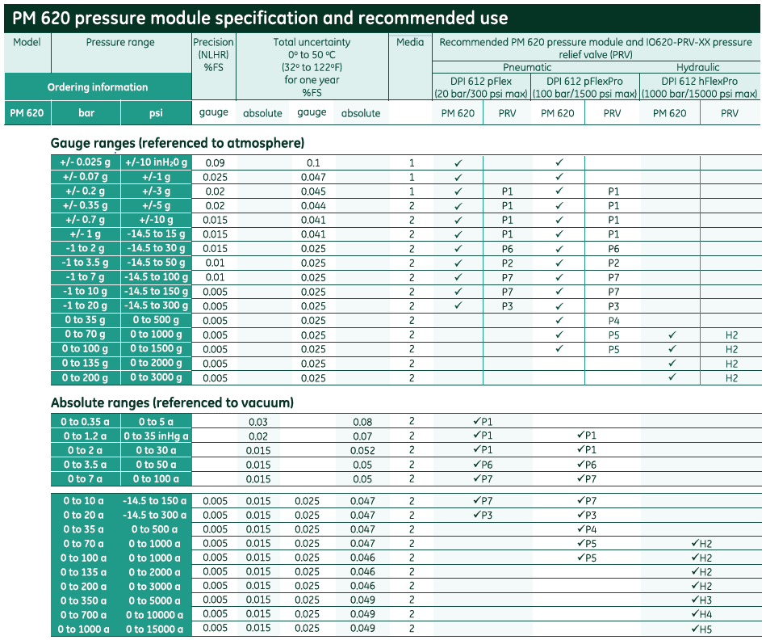Viewport: 766px width, 640px height.
Task: Click the bar column header
Action: [86, 113]
